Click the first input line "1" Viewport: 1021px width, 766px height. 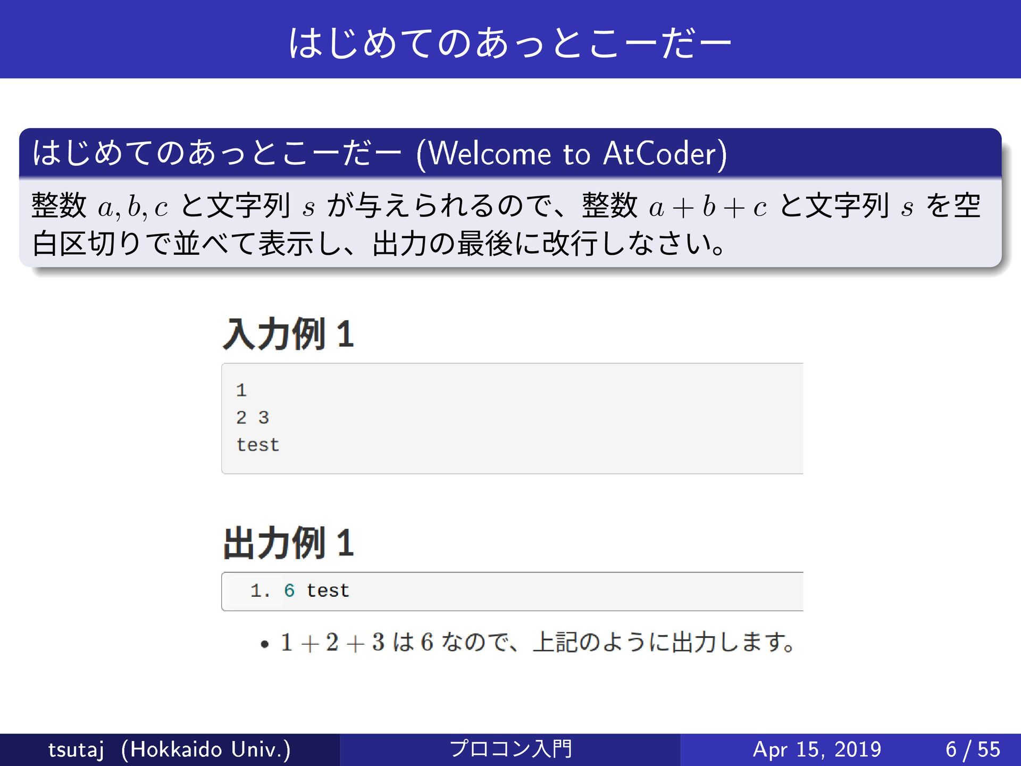[241, 390]
